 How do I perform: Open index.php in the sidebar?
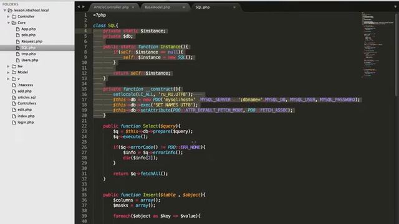(26, 116)
